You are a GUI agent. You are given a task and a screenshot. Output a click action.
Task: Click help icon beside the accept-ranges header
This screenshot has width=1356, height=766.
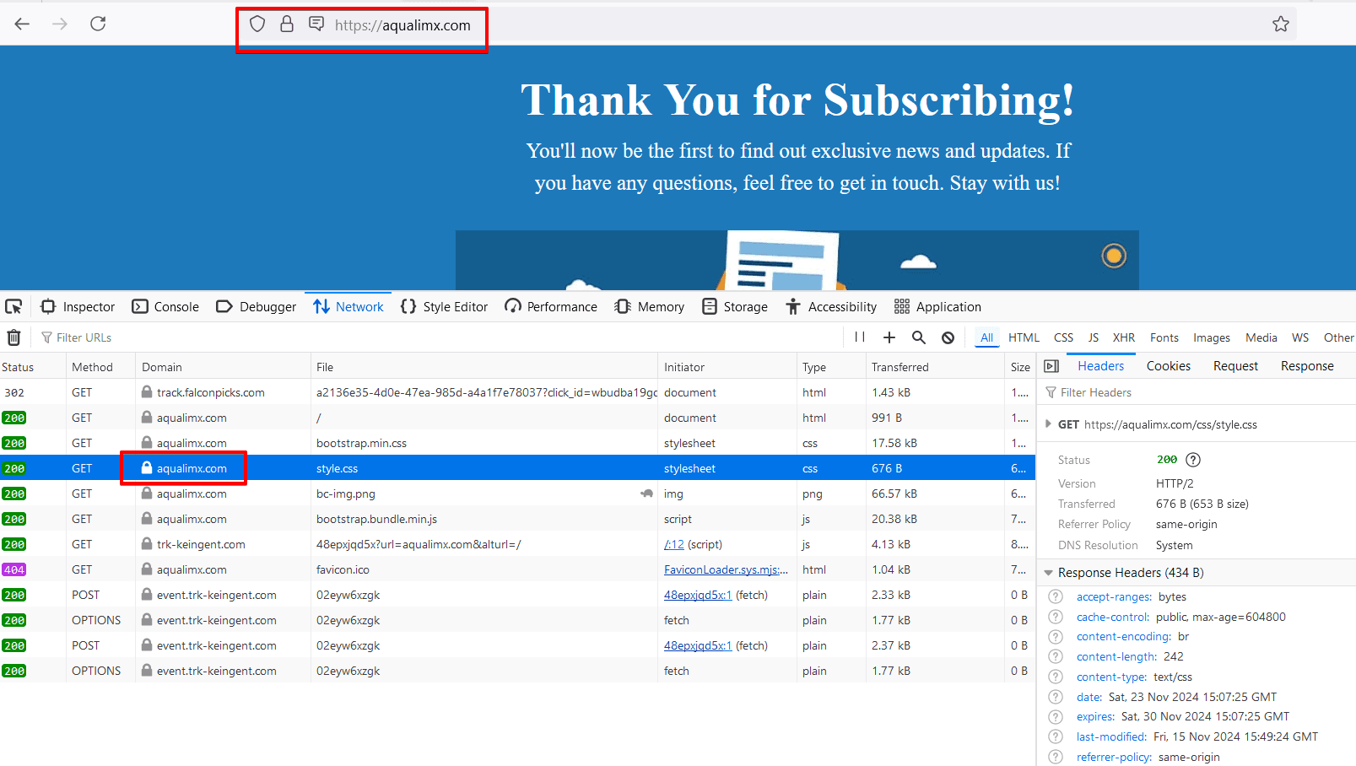click(1056, 596)
